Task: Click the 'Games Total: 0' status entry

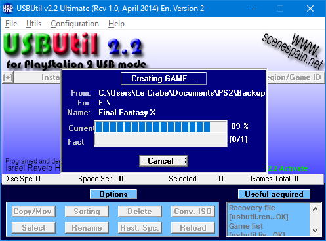Action: click(275, 179)
